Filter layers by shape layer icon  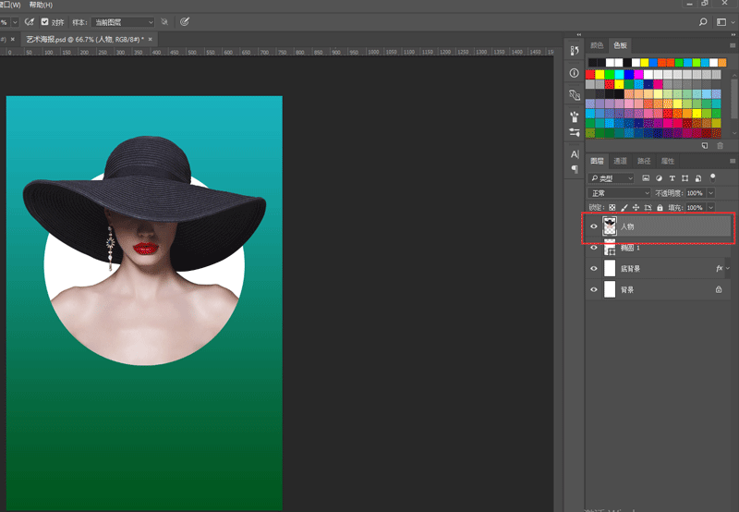click(x=684, y=178)
